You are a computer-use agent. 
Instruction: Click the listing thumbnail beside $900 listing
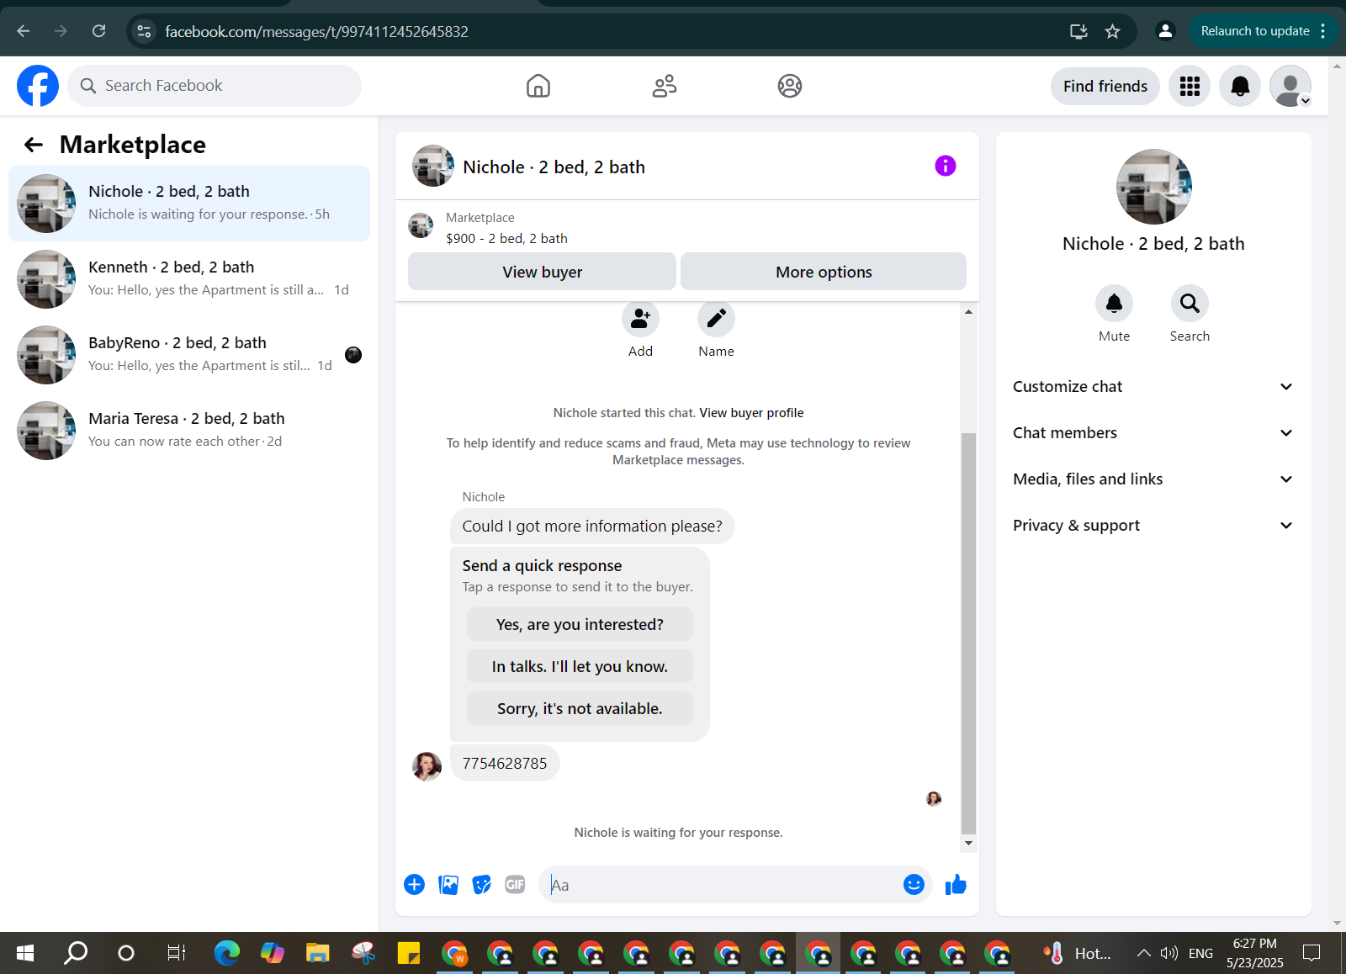pos(421,225)
